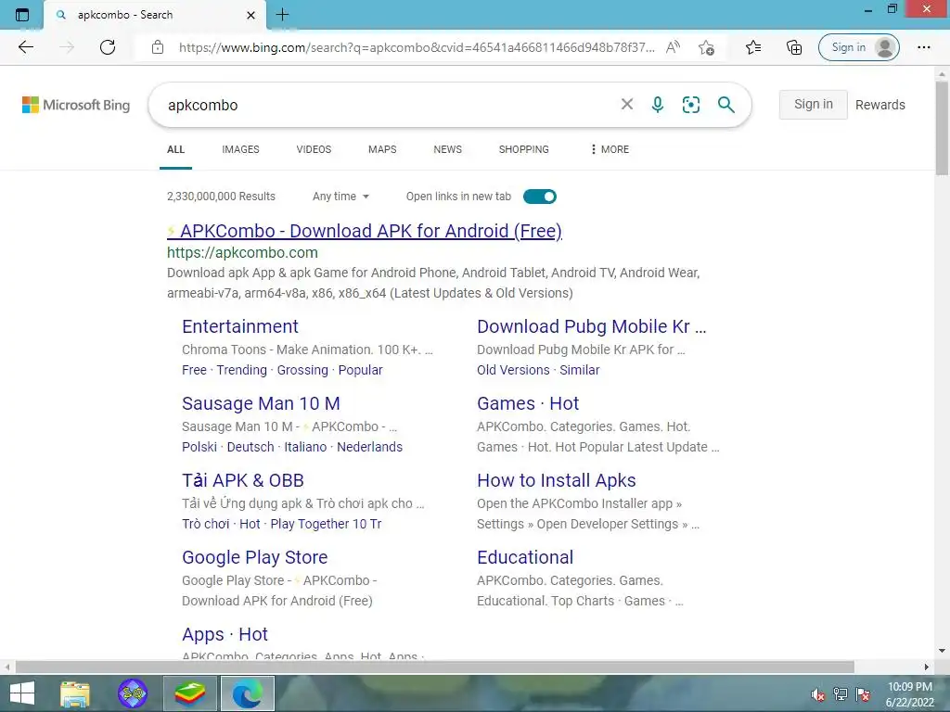The width and height of the screenshot is (950, 712).
Task: Open the Collections icon
Action: click(x=794, y=47)
